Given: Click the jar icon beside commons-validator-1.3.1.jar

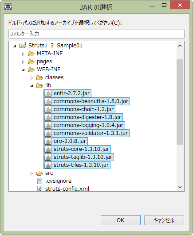Looking at the screenshot, I should coord(48,133).
